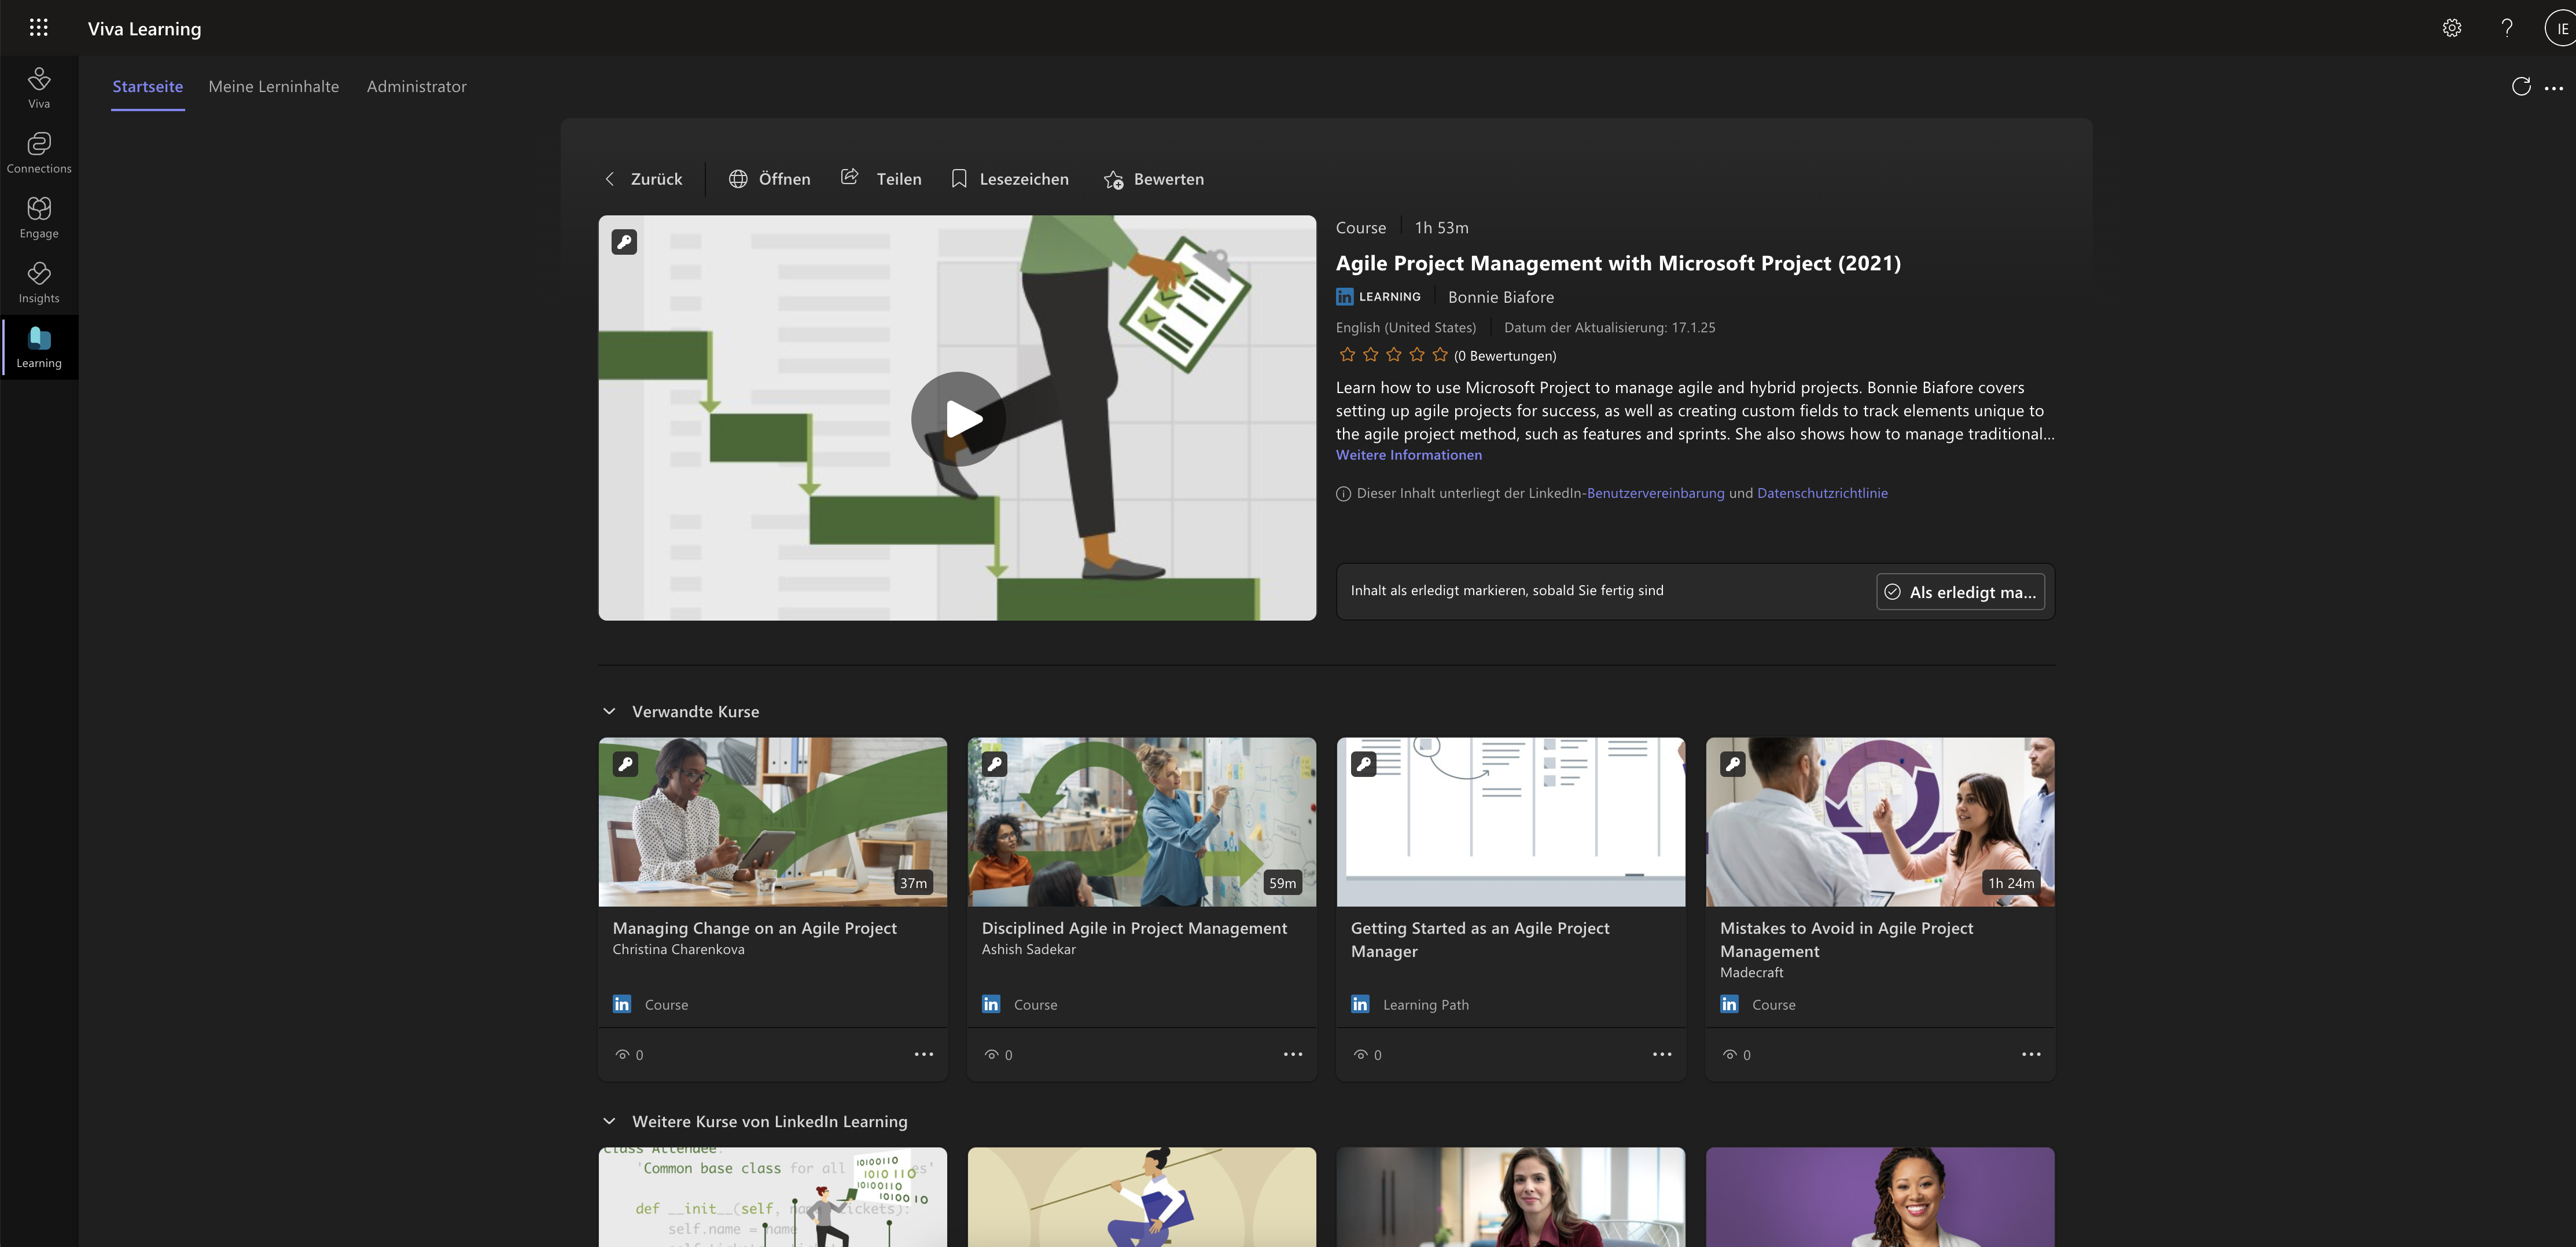Click author name Christina Charenkova
Viewport: 2576px width, 1247px height.
pyautogui.click(x=678, y=950)
